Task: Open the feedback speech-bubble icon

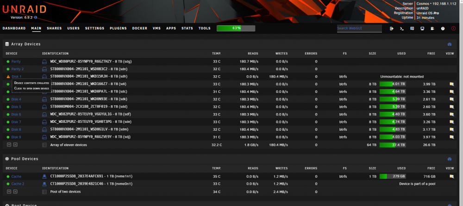Action: click(412, 29)
